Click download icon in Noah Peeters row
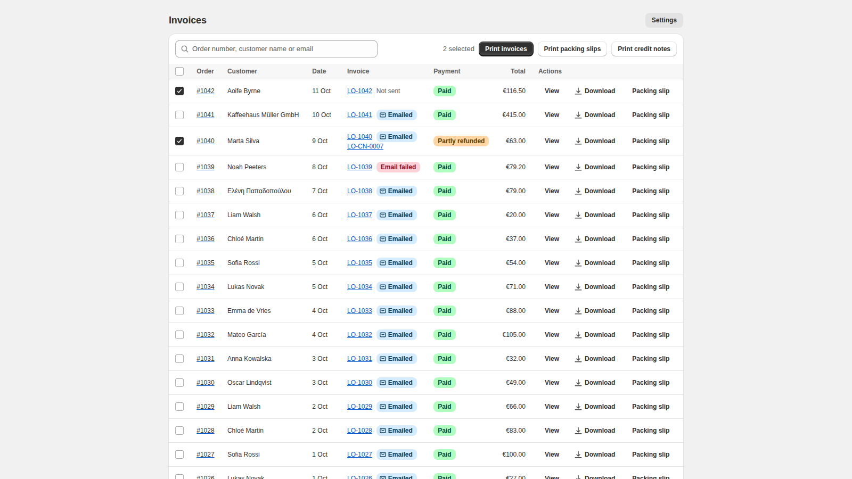The height and width of the screenshot is (479, 852). [x=578, y=167]
